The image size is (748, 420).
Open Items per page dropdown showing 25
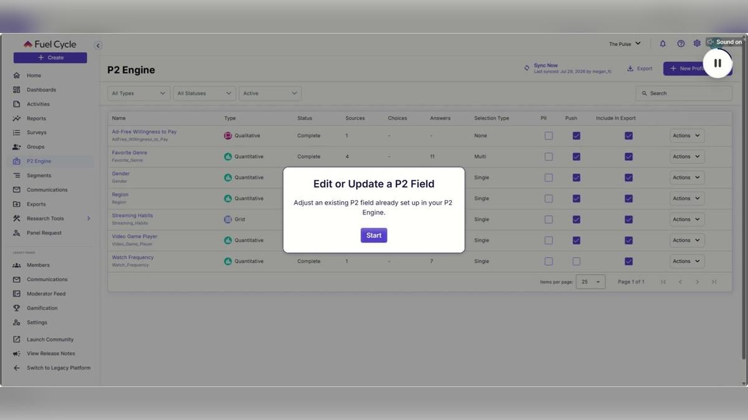tap(590, 282)
